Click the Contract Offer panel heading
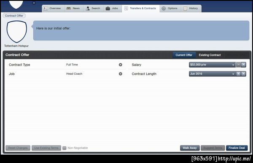Image resolution: width=253 pixels, height=163 pixels. point(17,55)
